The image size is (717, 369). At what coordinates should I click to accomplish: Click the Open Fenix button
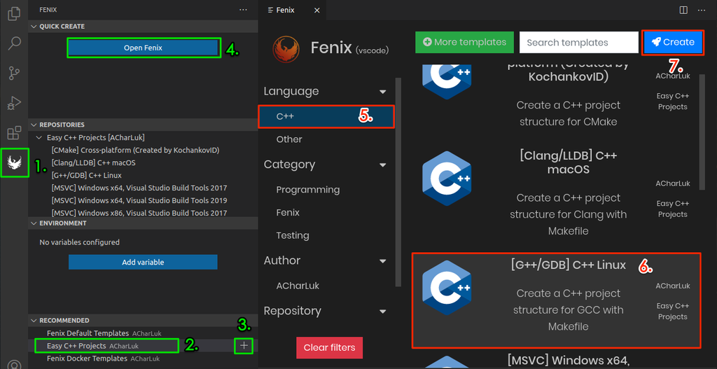[143, 48]
